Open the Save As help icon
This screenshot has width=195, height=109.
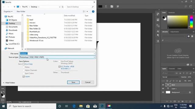(93, 12)
